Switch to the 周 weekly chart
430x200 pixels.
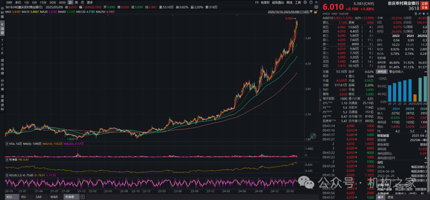tap(76, 2)
